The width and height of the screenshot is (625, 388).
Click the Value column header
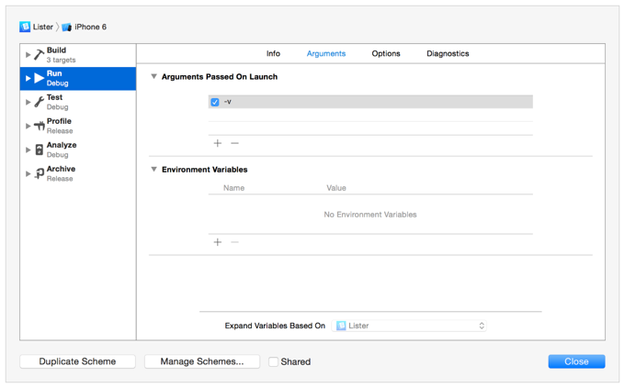(x=336, y=188)
